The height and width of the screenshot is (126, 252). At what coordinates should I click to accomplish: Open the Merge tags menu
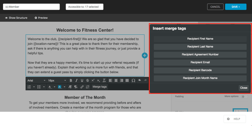[99, 87]
